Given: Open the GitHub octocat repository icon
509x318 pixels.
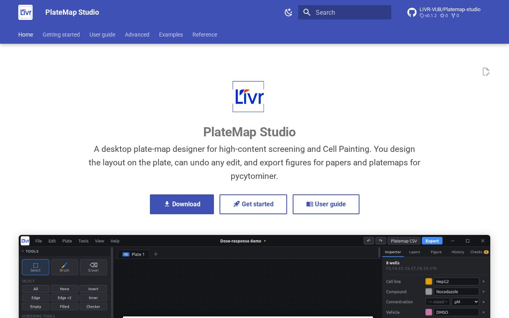Looking at the screenshot, I should (412, 12).
